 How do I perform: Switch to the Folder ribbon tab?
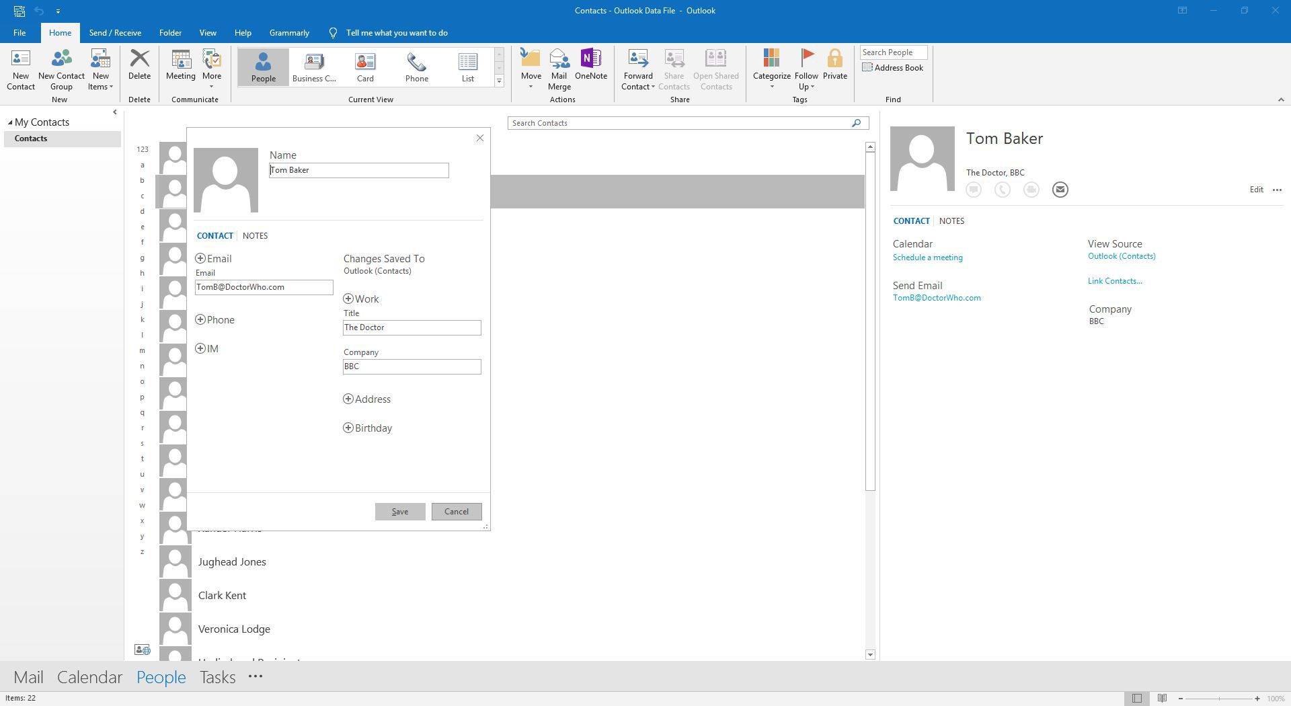[x=170, y=32]
